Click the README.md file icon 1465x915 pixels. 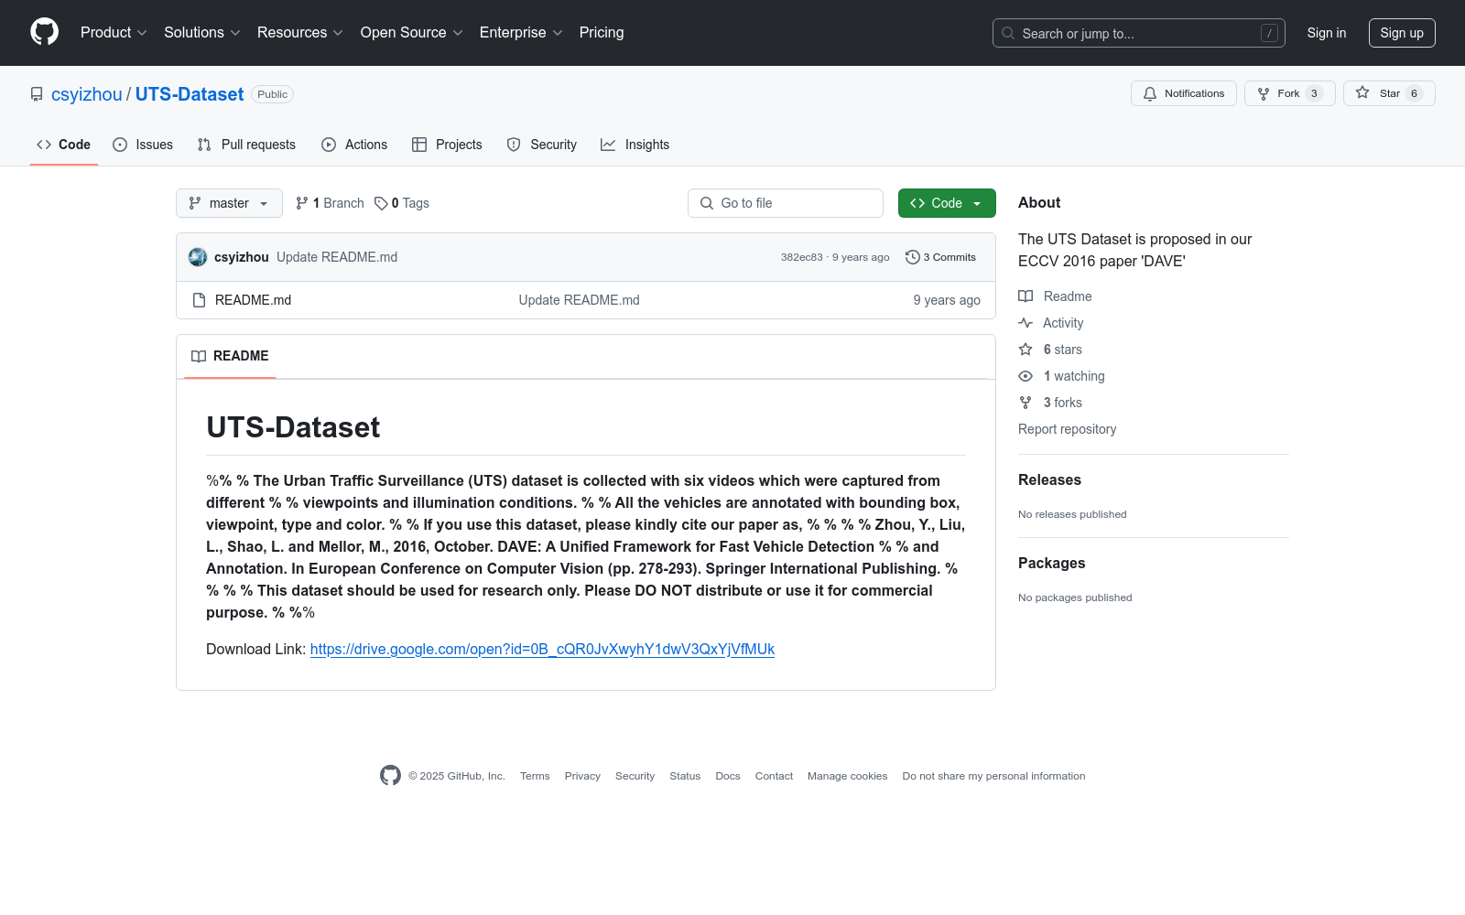[199, 300]
